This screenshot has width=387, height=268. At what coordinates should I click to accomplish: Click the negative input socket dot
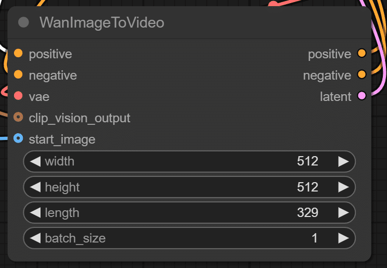click(18, 74)
